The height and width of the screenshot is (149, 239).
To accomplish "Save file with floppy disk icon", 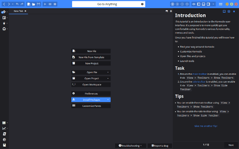I will coord(38,4).
